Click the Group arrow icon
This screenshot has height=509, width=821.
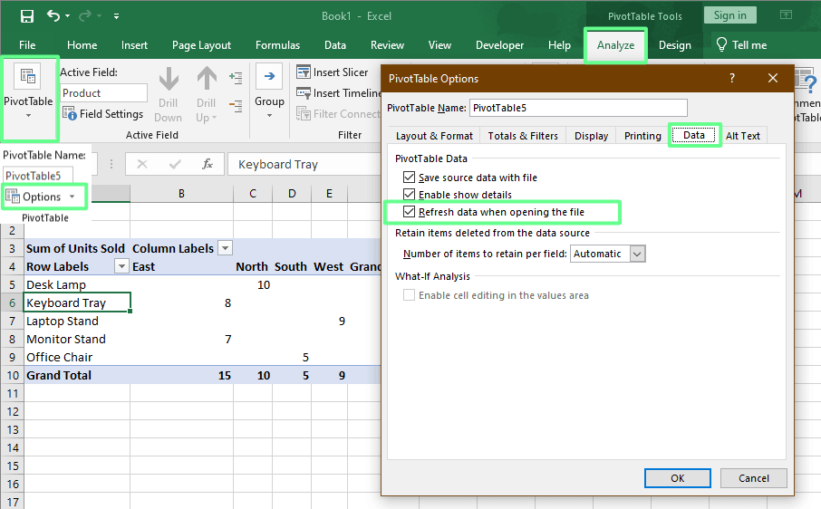point(269,77)
